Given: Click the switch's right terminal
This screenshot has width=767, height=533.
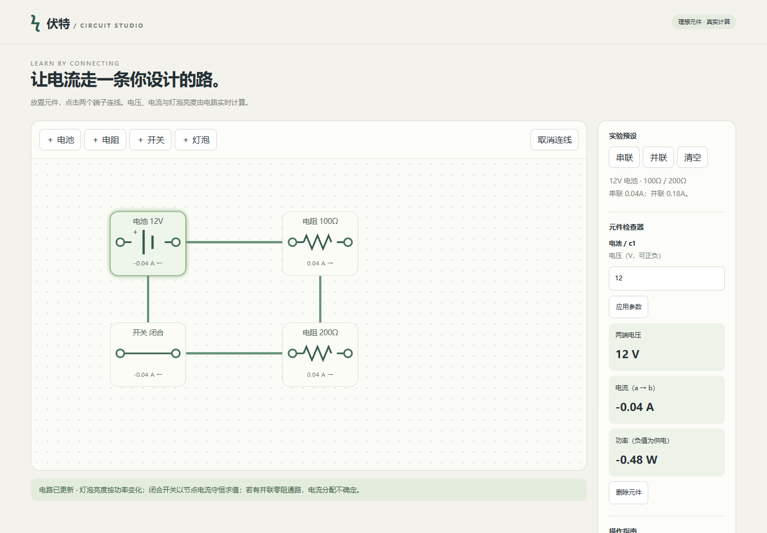Looking at the screenshot, I should [176, 353].
